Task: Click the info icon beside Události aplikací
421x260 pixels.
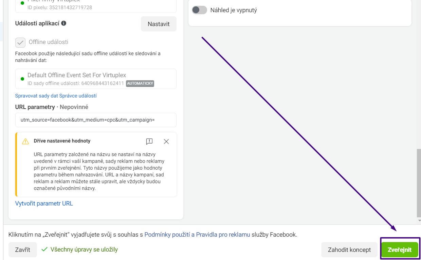Action: pyautogui.click(x=64, y=23)
